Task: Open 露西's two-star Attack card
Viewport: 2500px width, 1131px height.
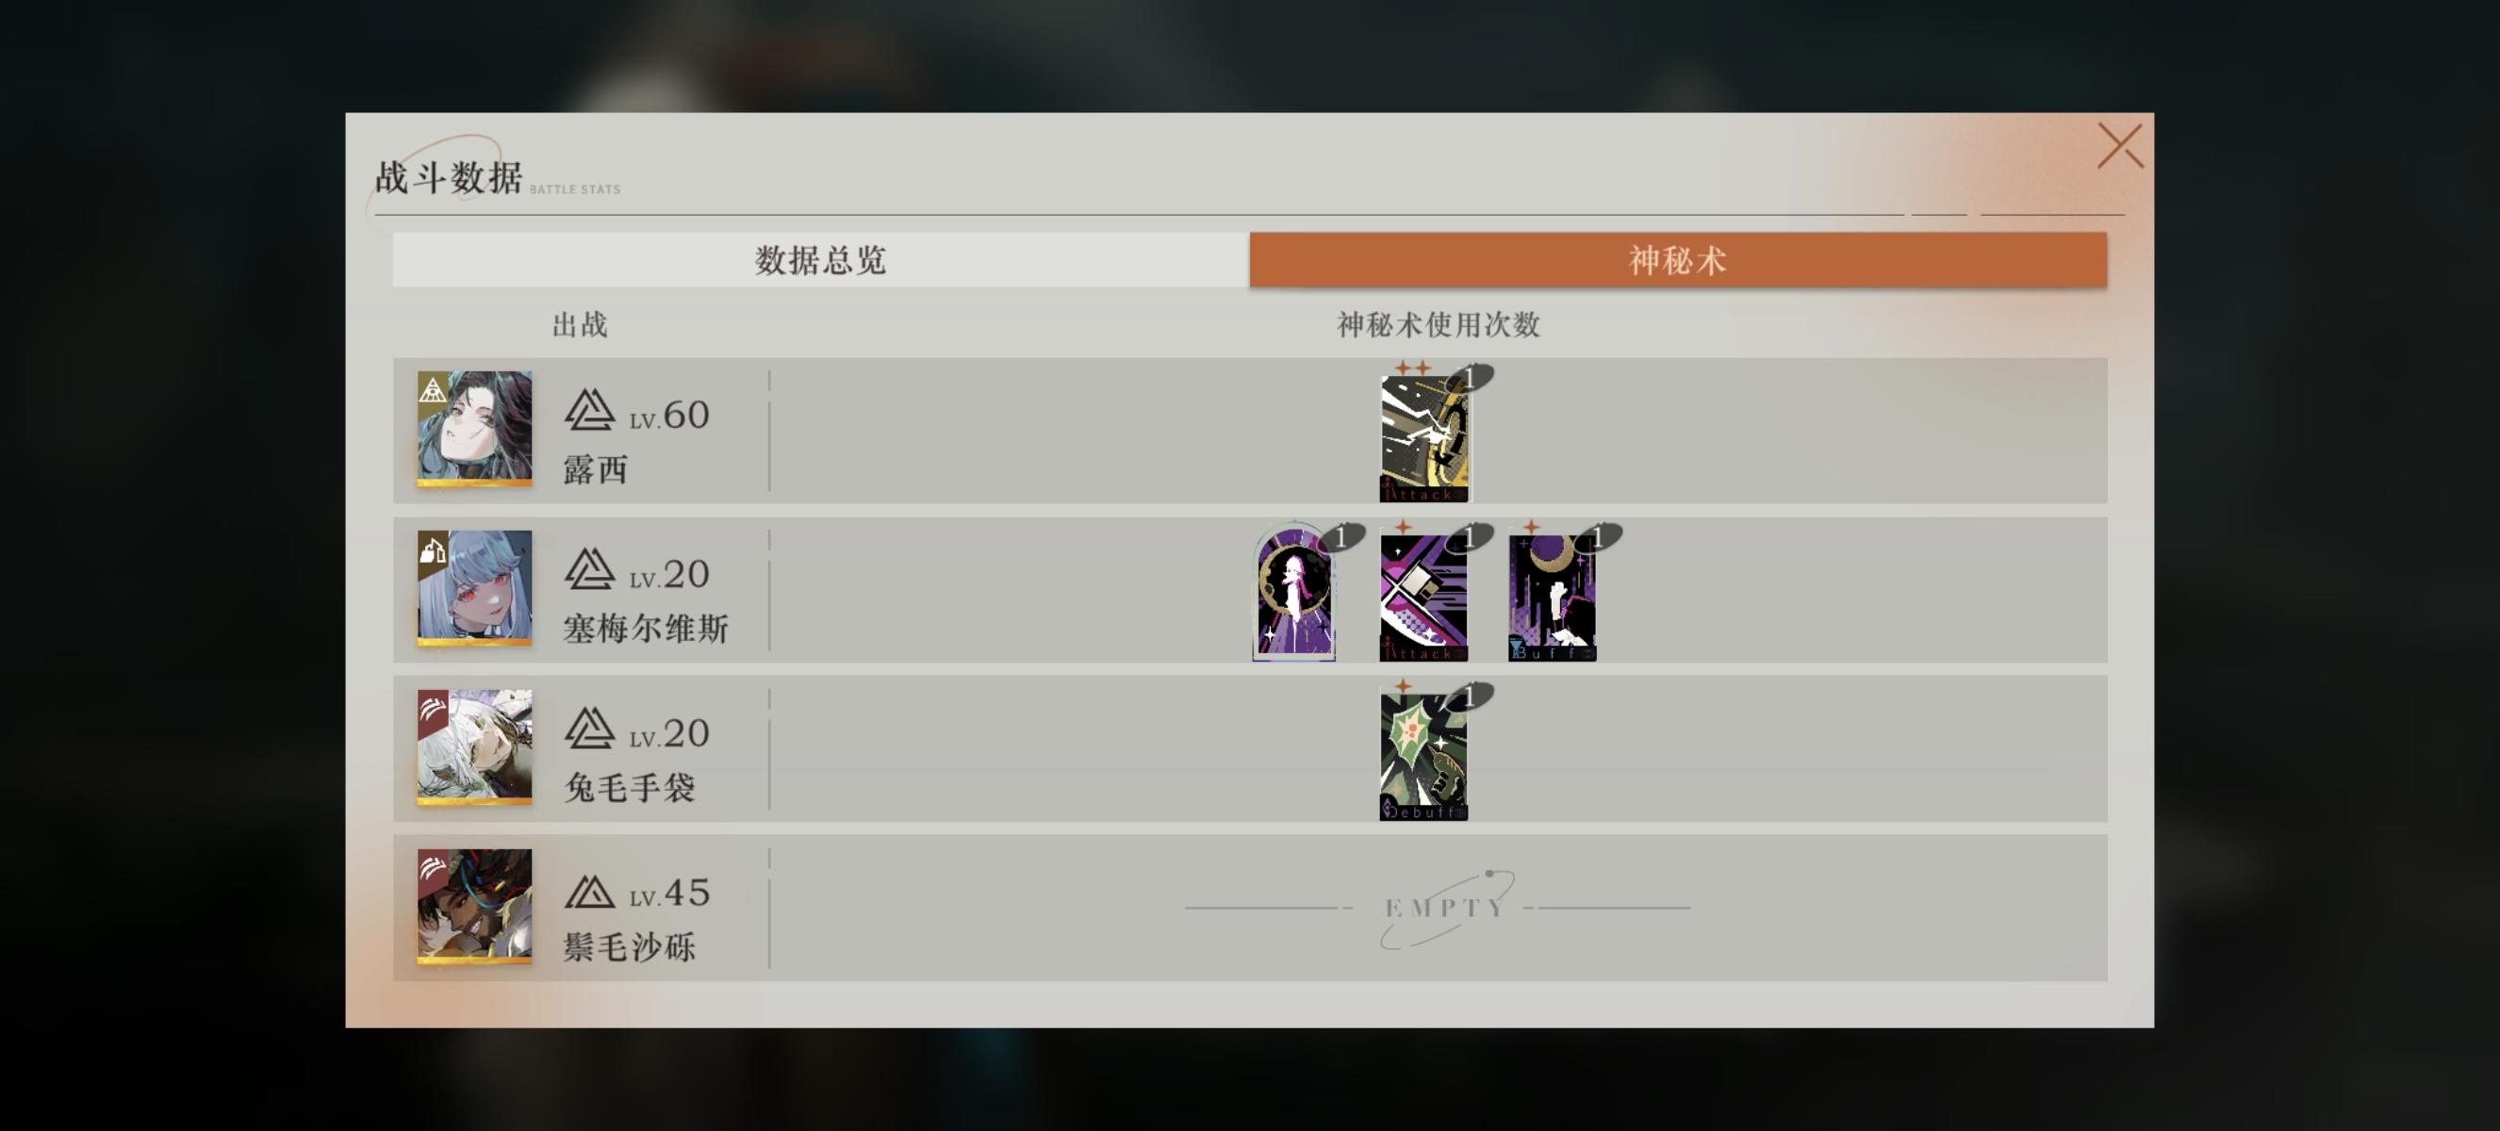Action: [1423, 438]
